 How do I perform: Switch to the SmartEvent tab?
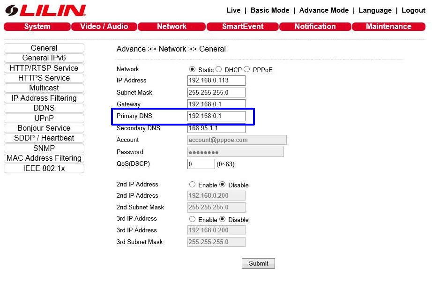243,27
